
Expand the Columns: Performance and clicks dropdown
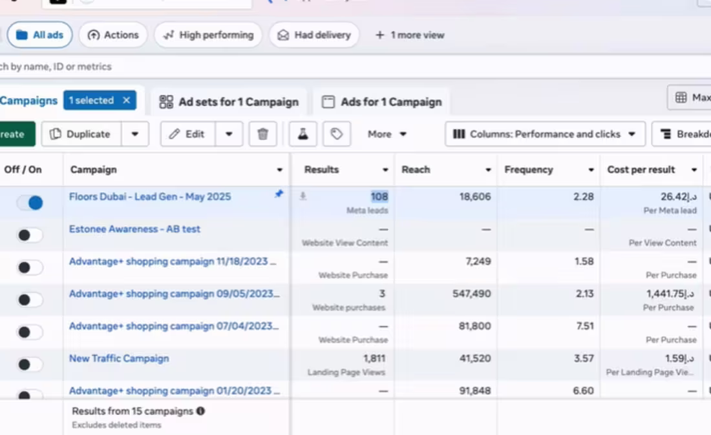[x=545, y=134]
